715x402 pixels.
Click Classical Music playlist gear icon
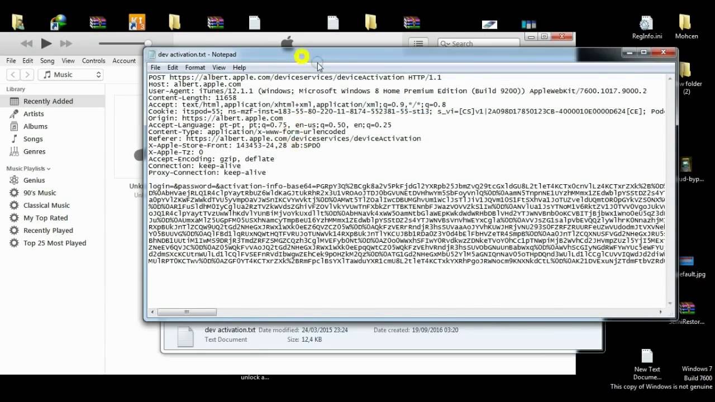14,205
